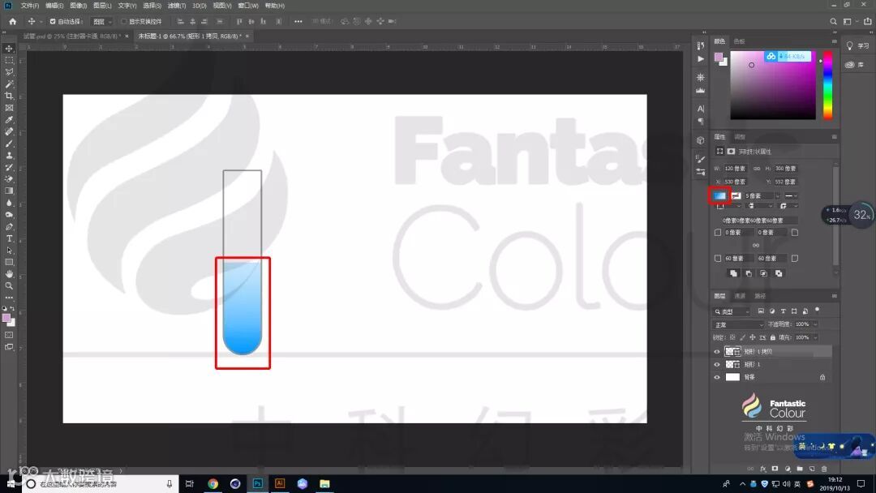Image resolution: width=876 pixels, height=493 pixels.
Task: Open the 窗口(W) menu
Action: tap(248, 6)
